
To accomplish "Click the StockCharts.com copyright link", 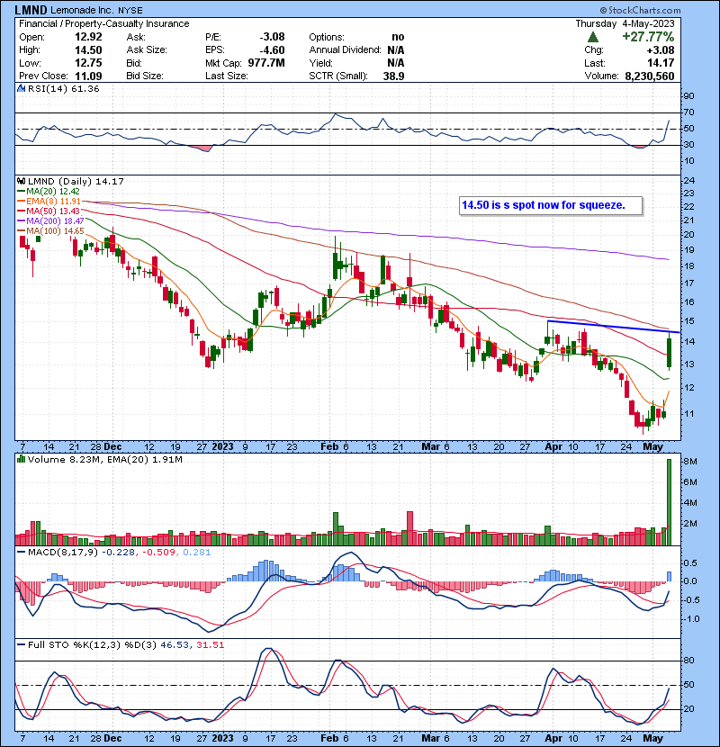I will pyautogui.click(x=640, y=10).
